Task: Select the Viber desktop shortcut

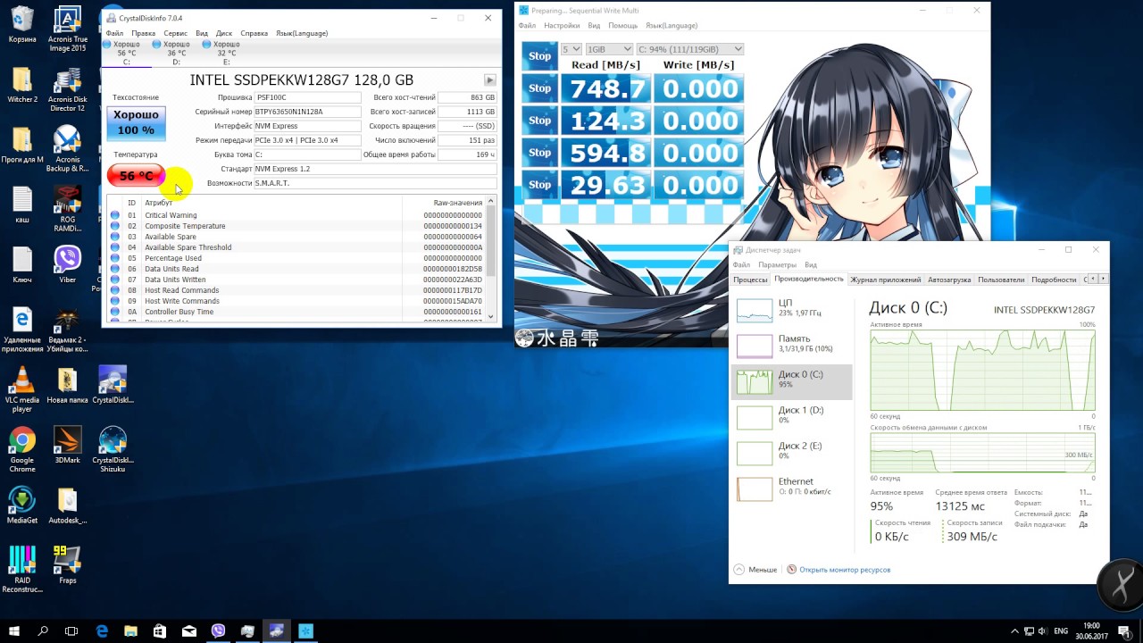Action: point(68,264)
